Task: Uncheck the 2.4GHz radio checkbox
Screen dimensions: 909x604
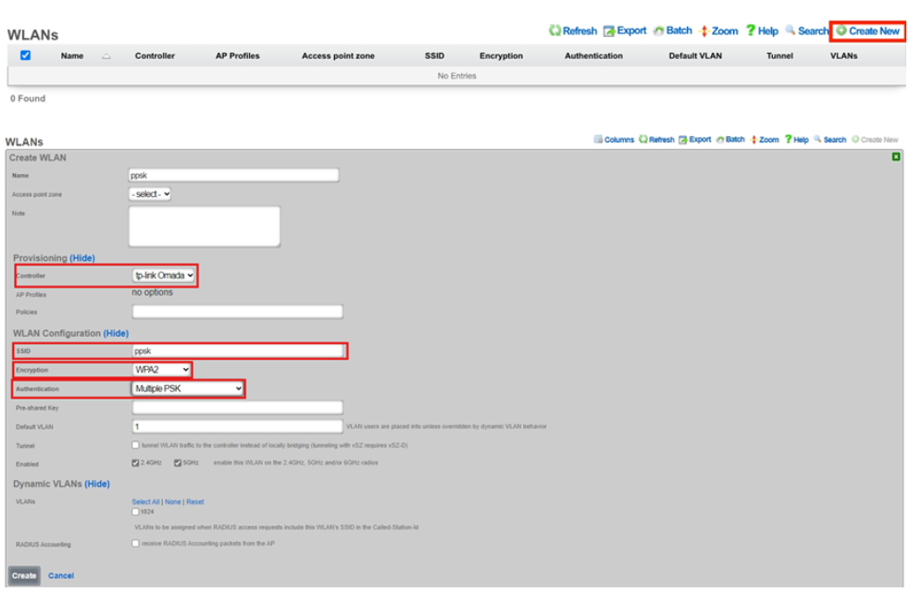Action: 136,463
